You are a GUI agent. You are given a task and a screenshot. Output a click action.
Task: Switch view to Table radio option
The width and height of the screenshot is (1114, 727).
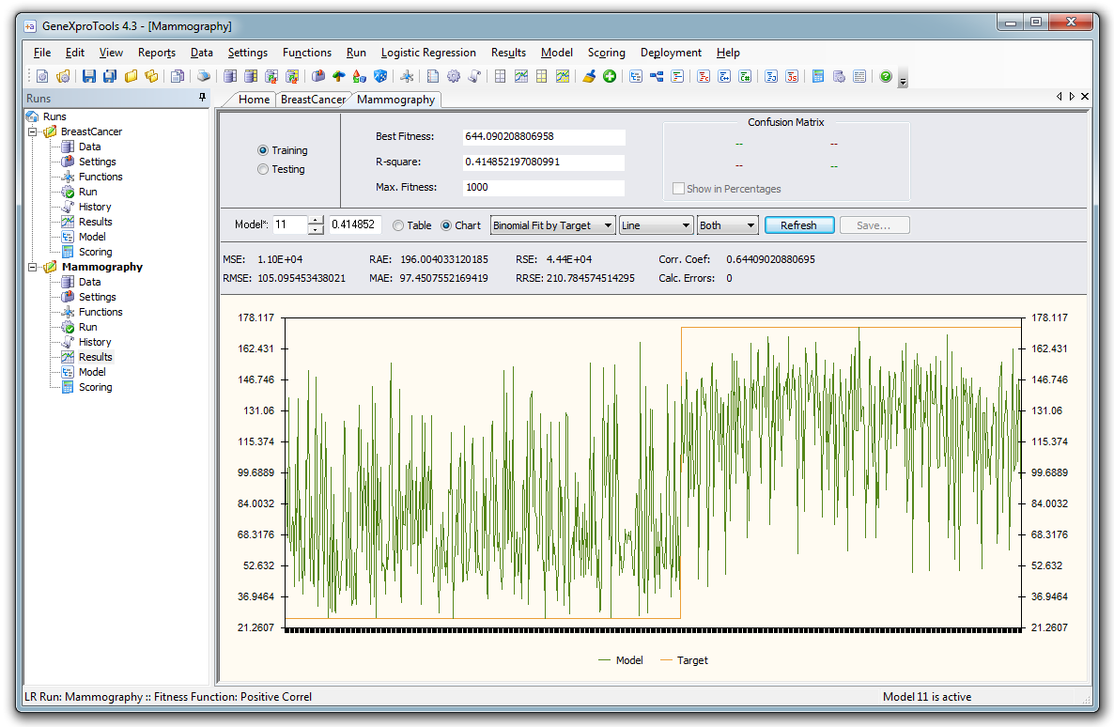coord(399,225)
